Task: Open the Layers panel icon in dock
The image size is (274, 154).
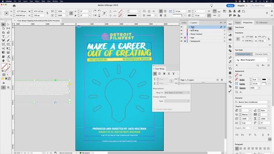Action: coord(230,28)
